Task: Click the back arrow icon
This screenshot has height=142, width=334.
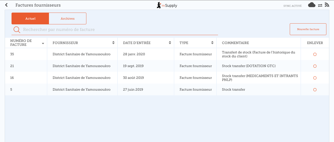Action: pos(6,5)
